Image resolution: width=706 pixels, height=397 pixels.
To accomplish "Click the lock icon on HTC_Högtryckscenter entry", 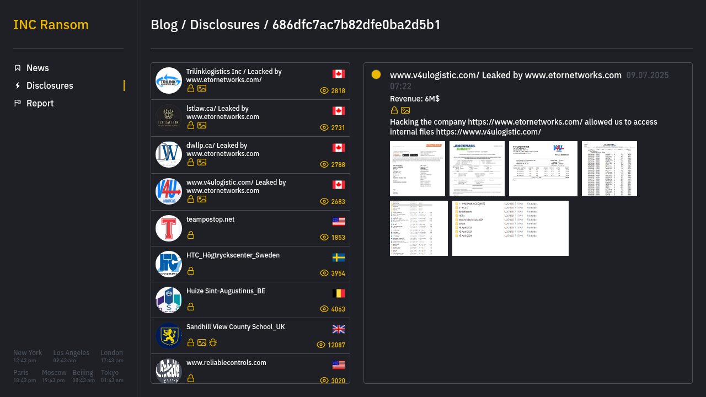I will (191, 271).
